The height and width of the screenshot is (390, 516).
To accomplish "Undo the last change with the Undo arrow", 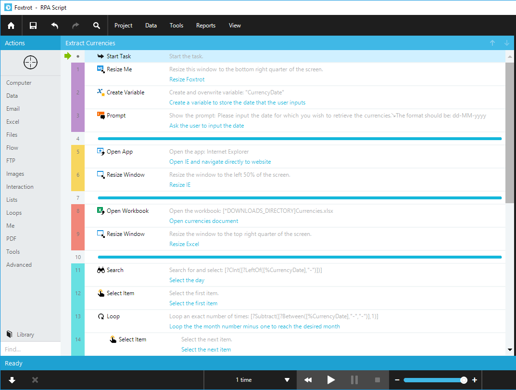I will tap(54, 25).
